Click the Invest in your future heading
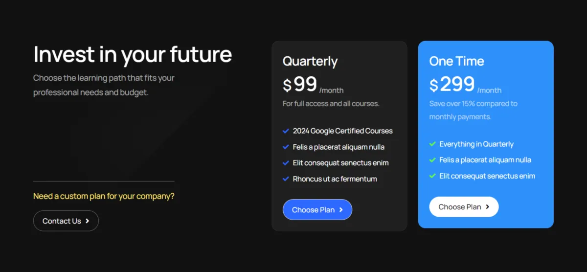The width and height of the screenshot is (587, 272). coord(133,54)
